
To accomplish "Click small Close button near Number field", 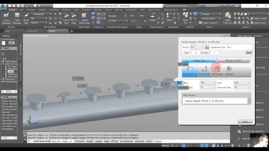I will (x=248, y=52).
